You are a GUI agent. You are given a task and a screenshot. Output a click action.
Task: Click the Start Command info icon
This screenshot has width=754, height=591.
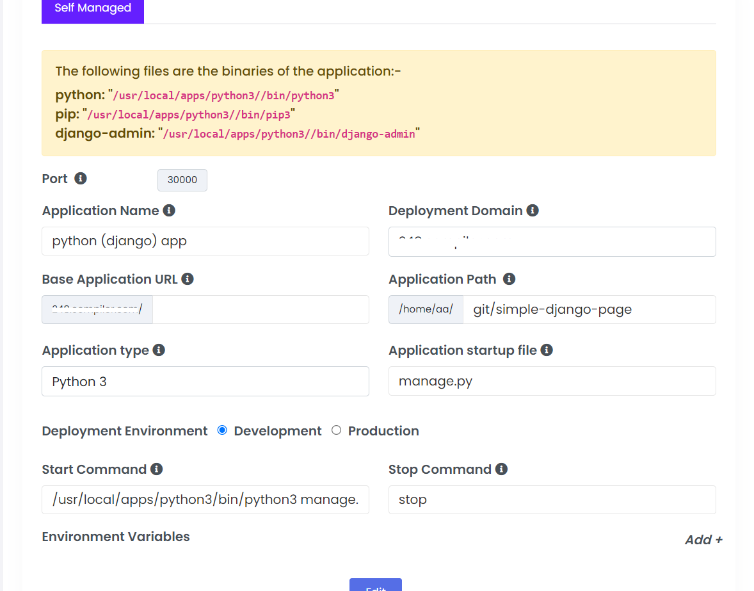click(156, 469)
